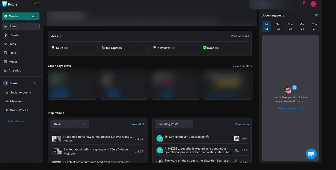This screenshot has width=336, height=170.
Task: Open the Members page
Action: click(x=16, y=101)
